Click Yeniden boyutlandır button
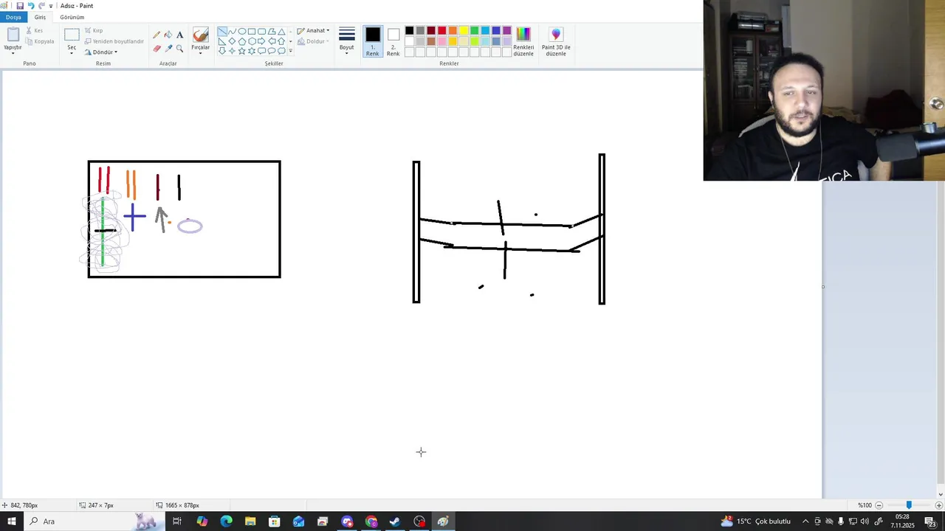Image resolution: width=945 pixels, height=531 pixels. pos(114,41)
